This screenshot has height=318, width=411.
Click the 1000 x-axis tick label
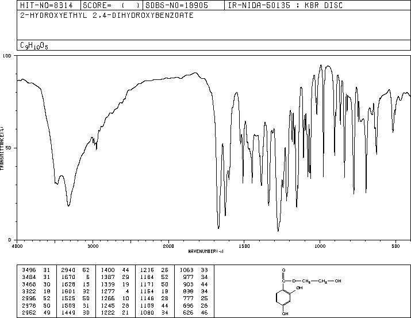320,246
